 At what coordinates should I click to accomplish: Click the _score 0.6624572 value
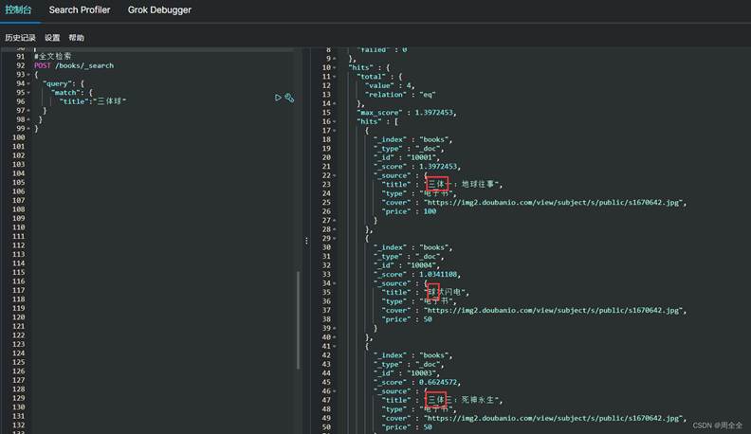439,382
